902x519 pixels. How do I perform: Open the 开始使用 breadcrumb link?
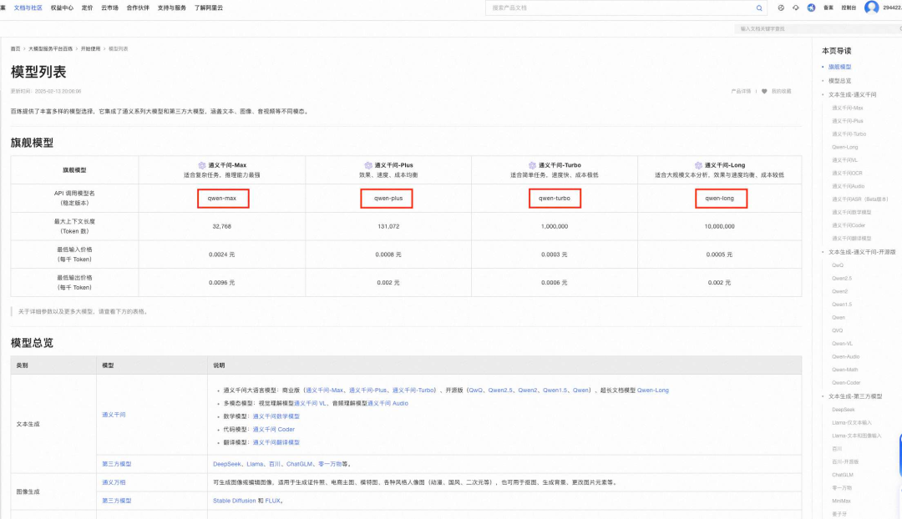click(90, 49)
